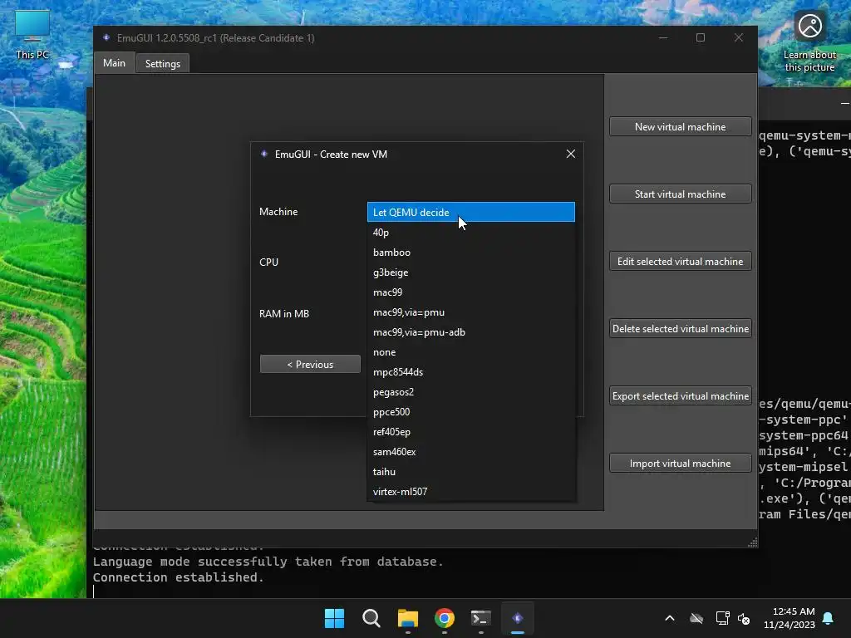The height and width of the screenshot is (638, 851).
Task: Open the notifications bell
Action: [829, 618]
